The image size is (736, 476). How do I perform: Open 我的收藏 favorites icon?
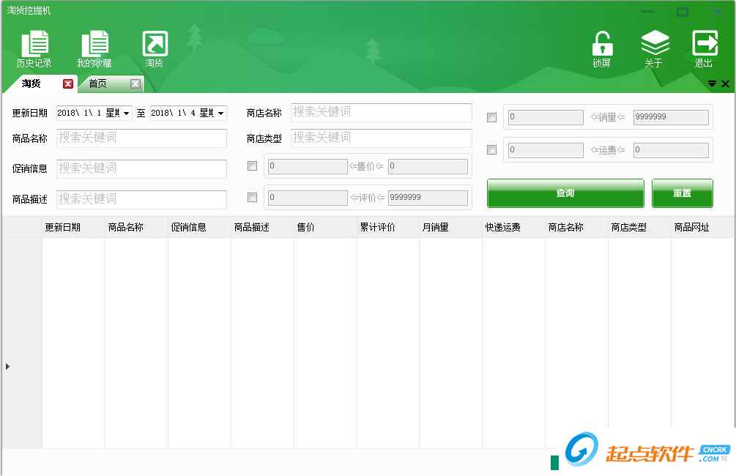94,49
